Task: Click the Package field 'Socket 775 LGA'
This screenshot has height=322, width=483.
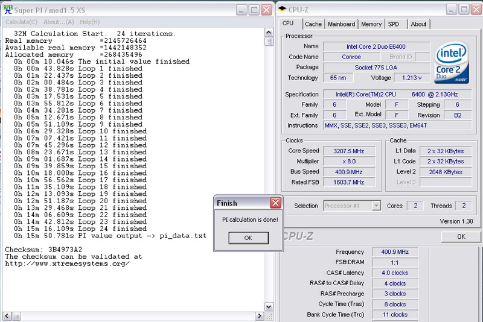Action: [x=376, y=68]
